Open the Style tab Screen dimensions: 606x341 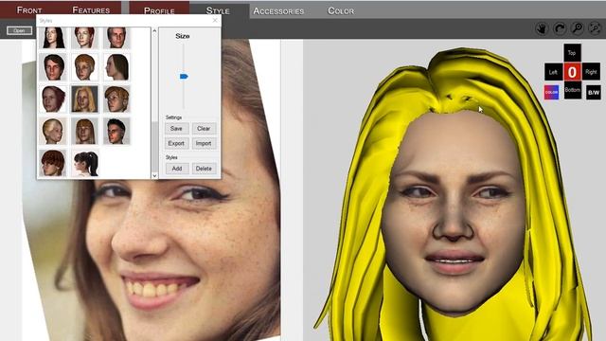[218, 10]
